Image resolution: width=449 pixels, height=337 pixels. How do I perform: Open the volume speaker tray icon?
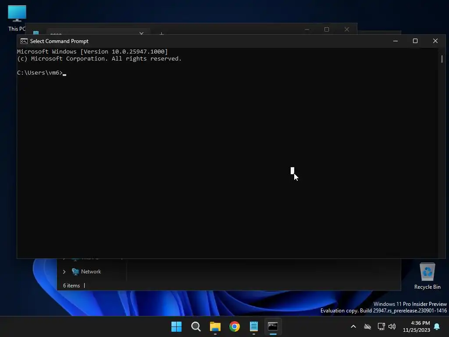click(x=392, y=326)
